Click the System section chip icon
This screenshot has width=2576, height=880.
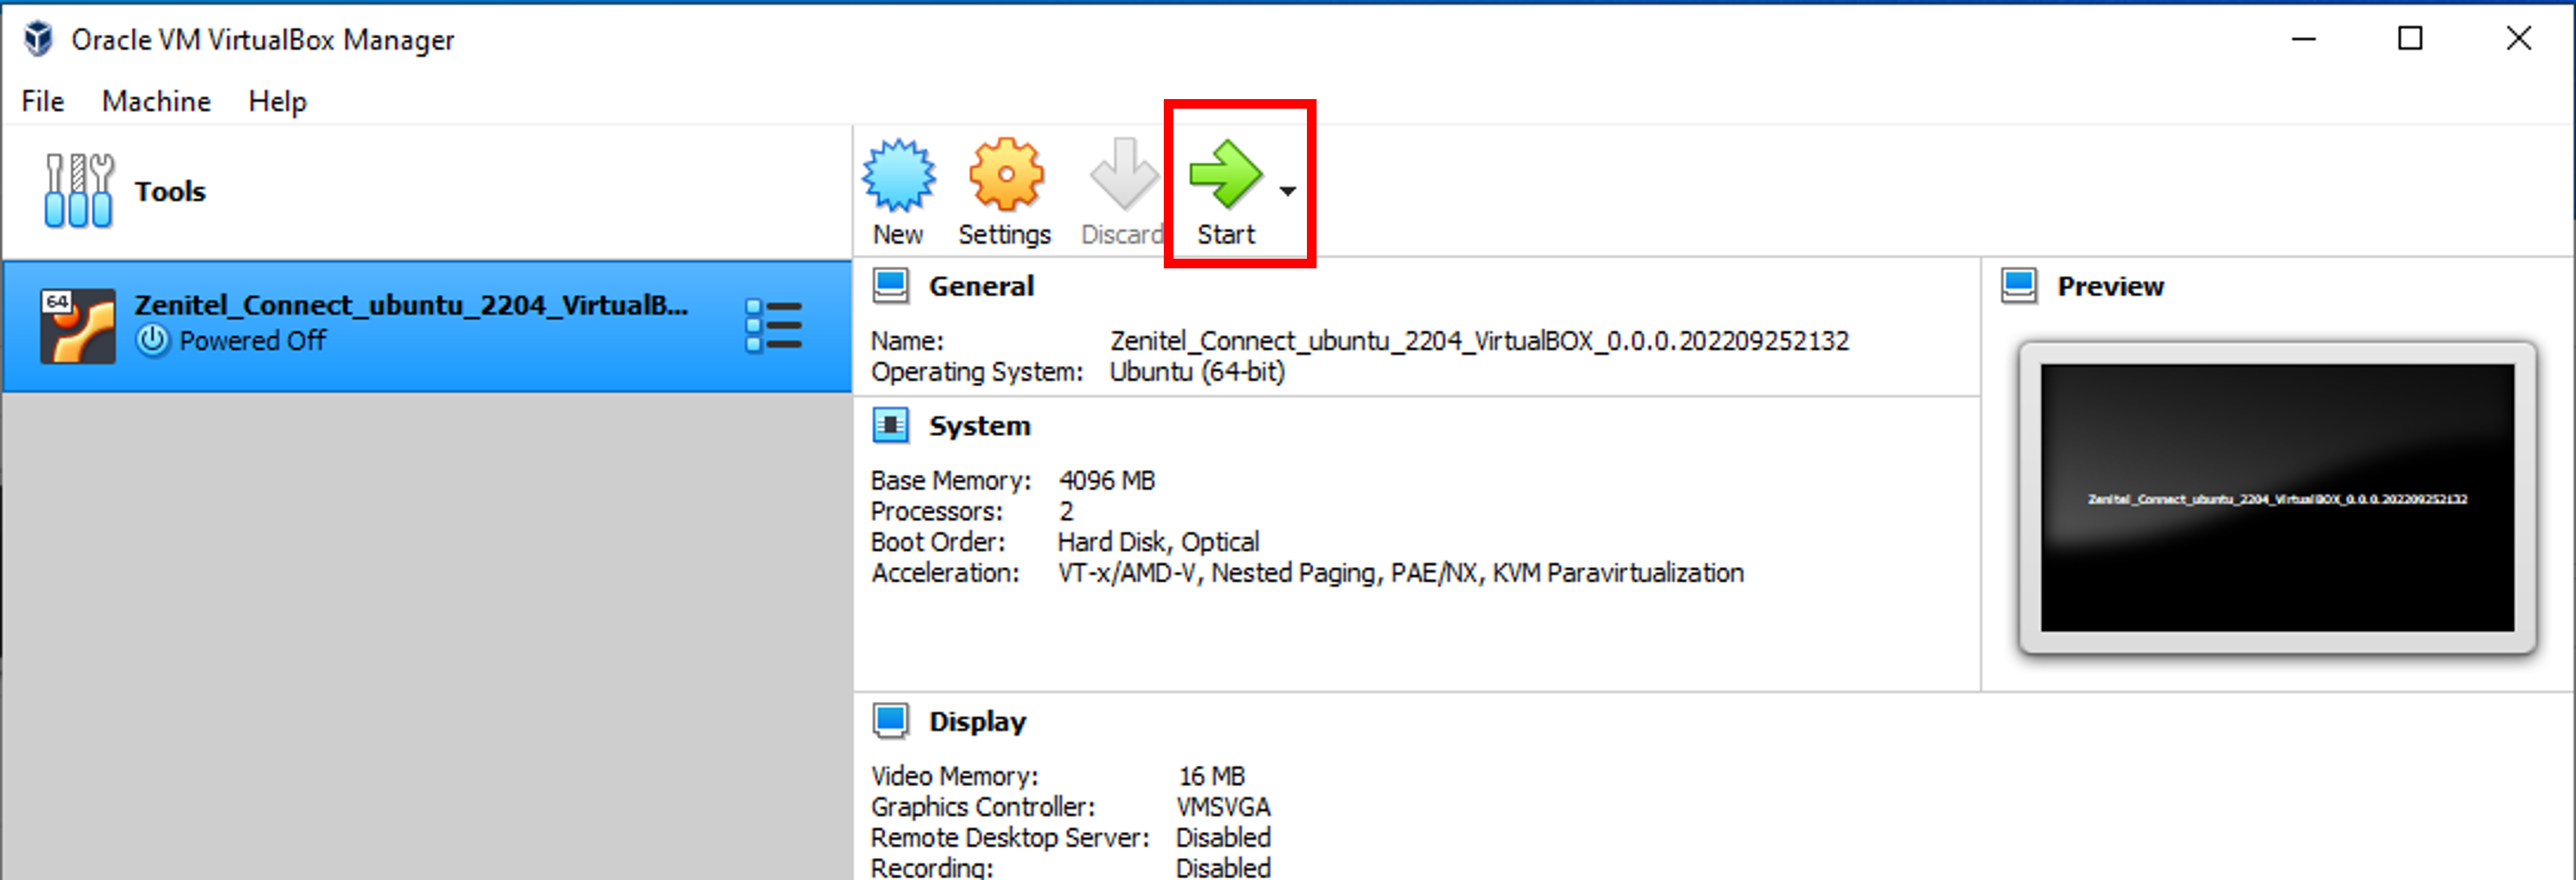coord(890,425)
